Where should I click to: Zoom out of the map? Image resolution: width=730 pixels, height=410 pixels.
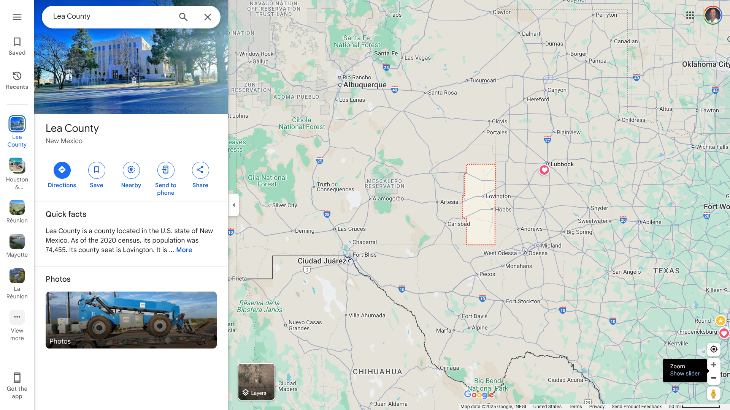click(714, 378)
